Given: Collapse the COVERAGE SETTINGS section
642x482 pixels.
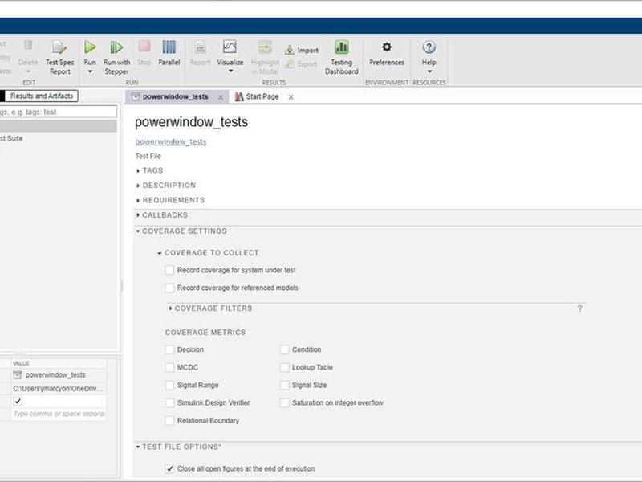Looking at the screenshot, I should pyautogui.click(x=138, y=231).
